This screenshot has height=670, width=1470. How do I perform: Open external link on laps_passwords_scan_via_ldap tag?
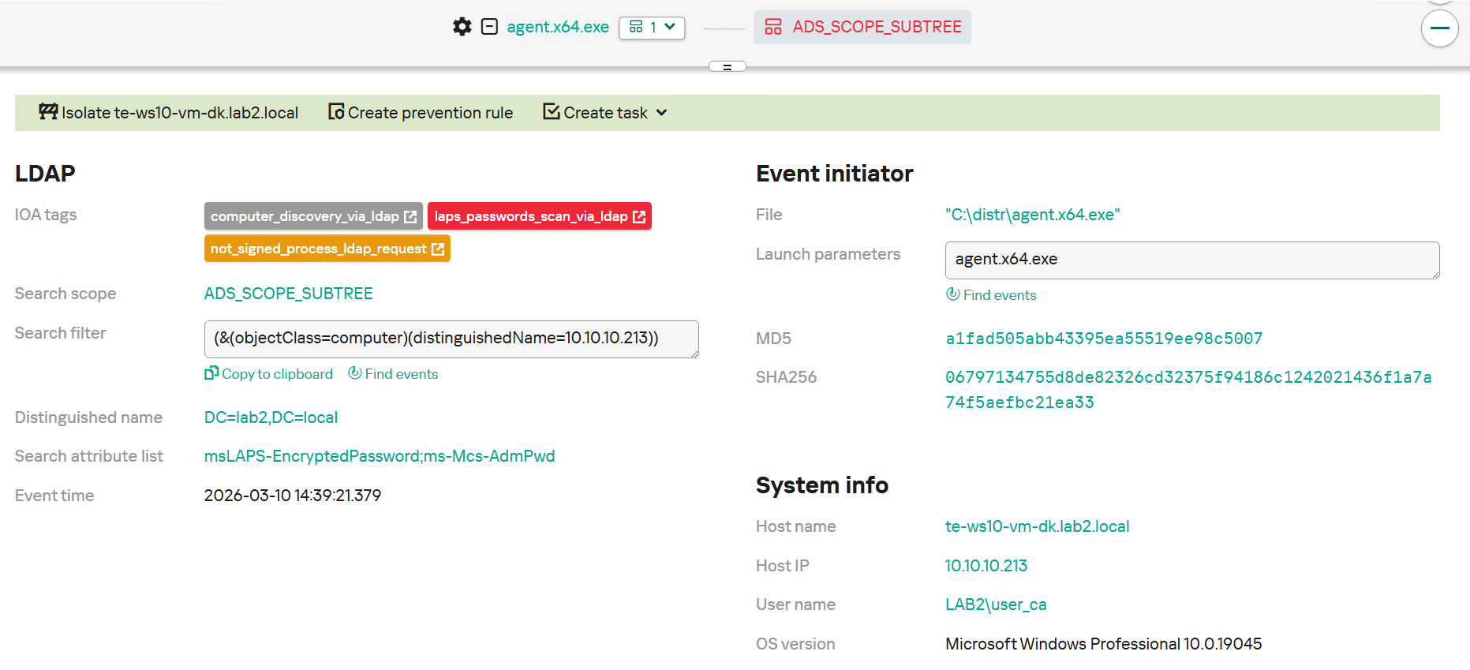coord(639,216)
